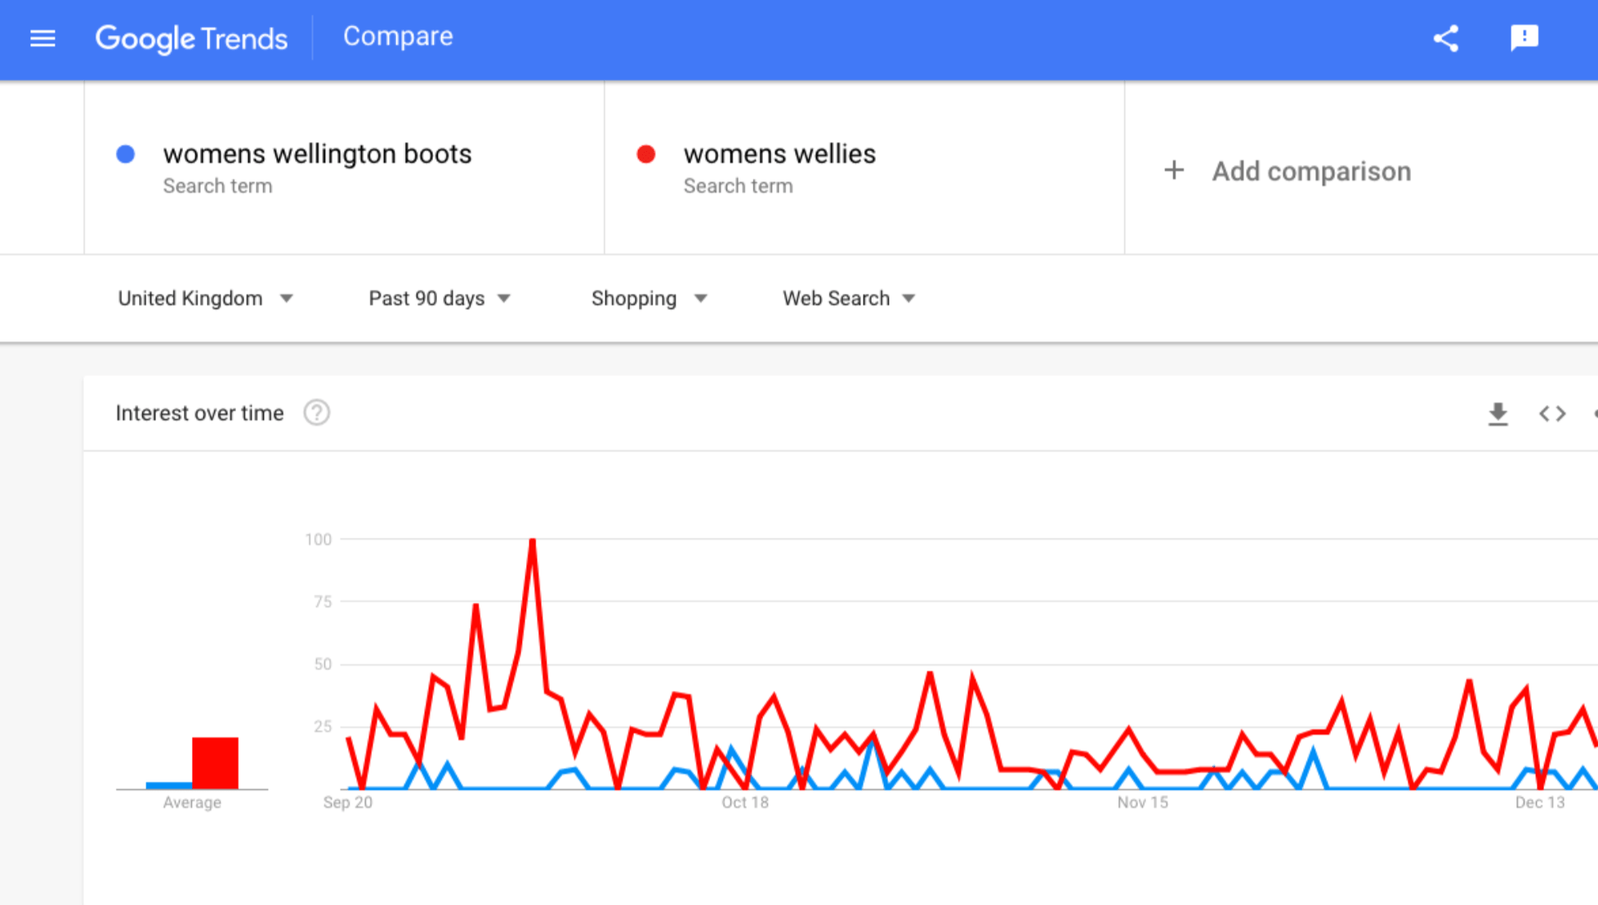This screenshot has width=1598, height=905.
Task: Expand the United Kingdom region dropdown
Action: pyautogui.click(x=206, y=299)
